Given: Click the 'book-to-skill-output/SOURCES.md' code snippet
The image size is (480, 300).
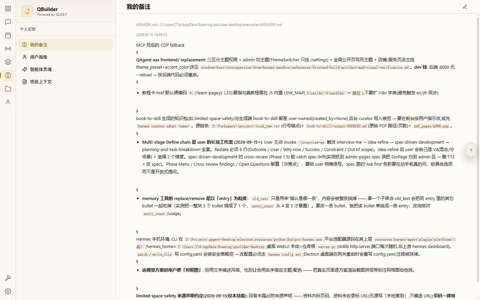Looking at the screenshot, I should [x=336, y=126].
